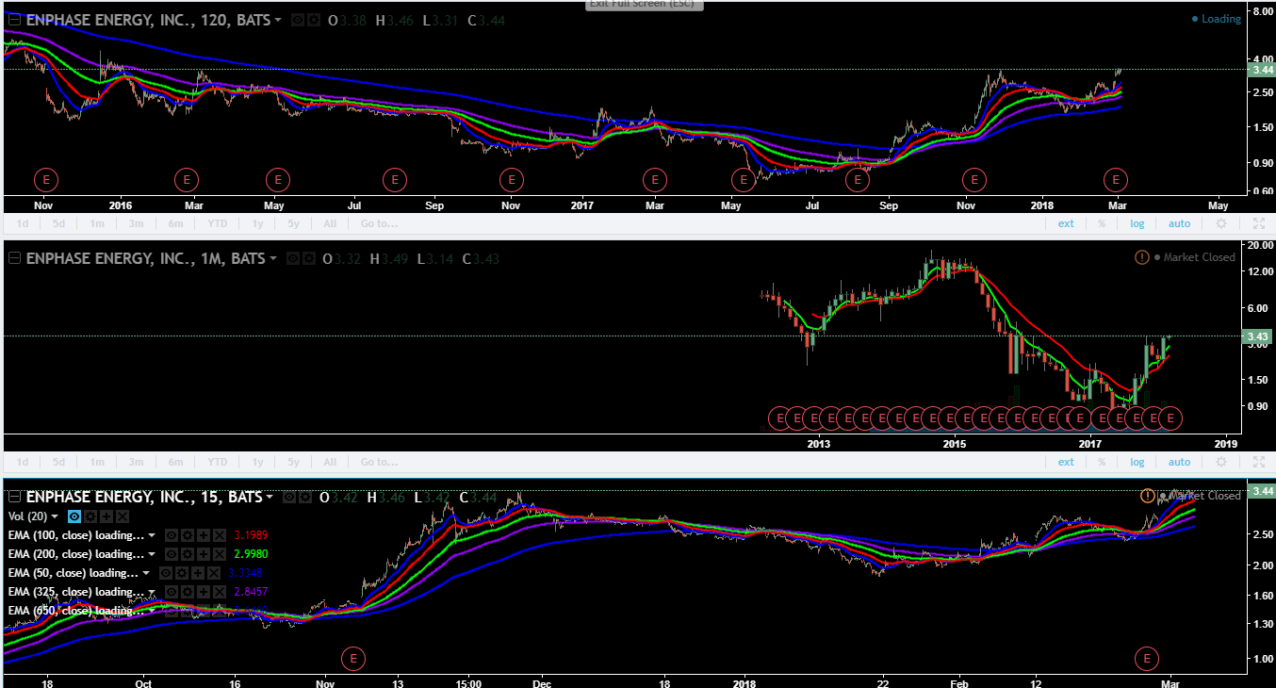Hide the Vol (20) indicator with eye icon
This screenshot has height=688, width=1276.
74,516
